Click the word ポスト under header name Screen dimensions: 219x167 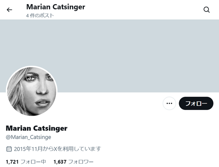(47, 16)
